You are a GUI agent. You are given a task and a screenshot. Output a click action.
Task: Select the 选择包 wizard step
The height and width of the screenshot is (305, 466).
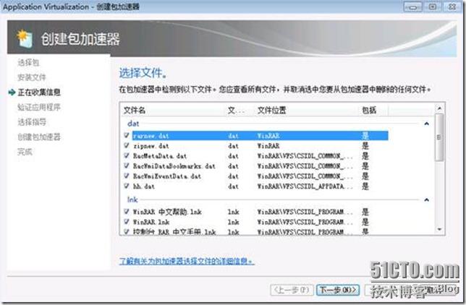pyautogui.click(x=28, y=63)
